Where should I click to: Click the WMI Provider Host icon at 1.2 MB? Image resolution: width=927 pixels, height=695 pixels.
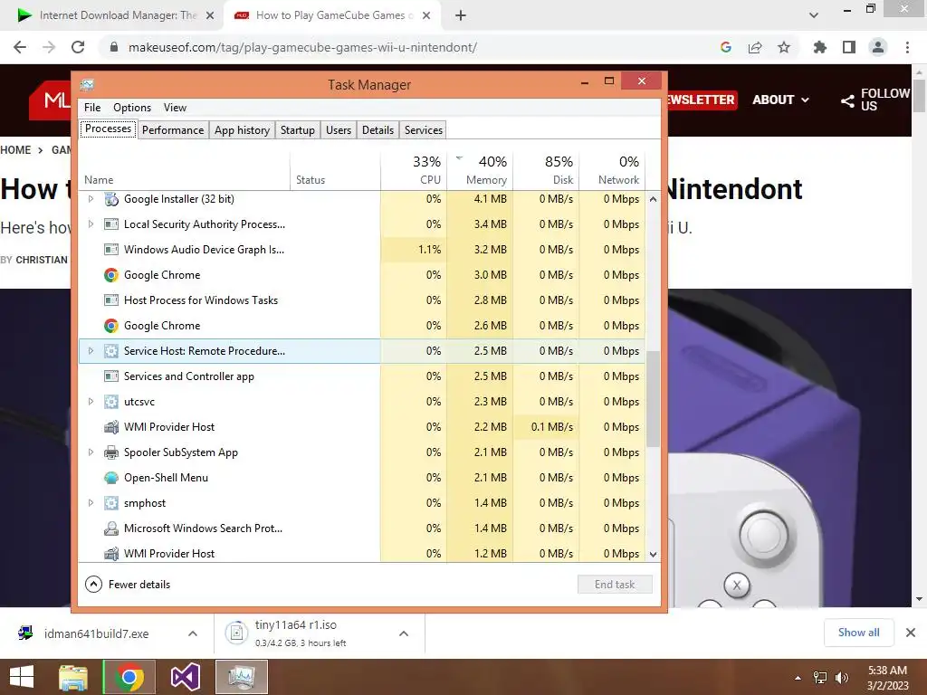click(111, 554)
